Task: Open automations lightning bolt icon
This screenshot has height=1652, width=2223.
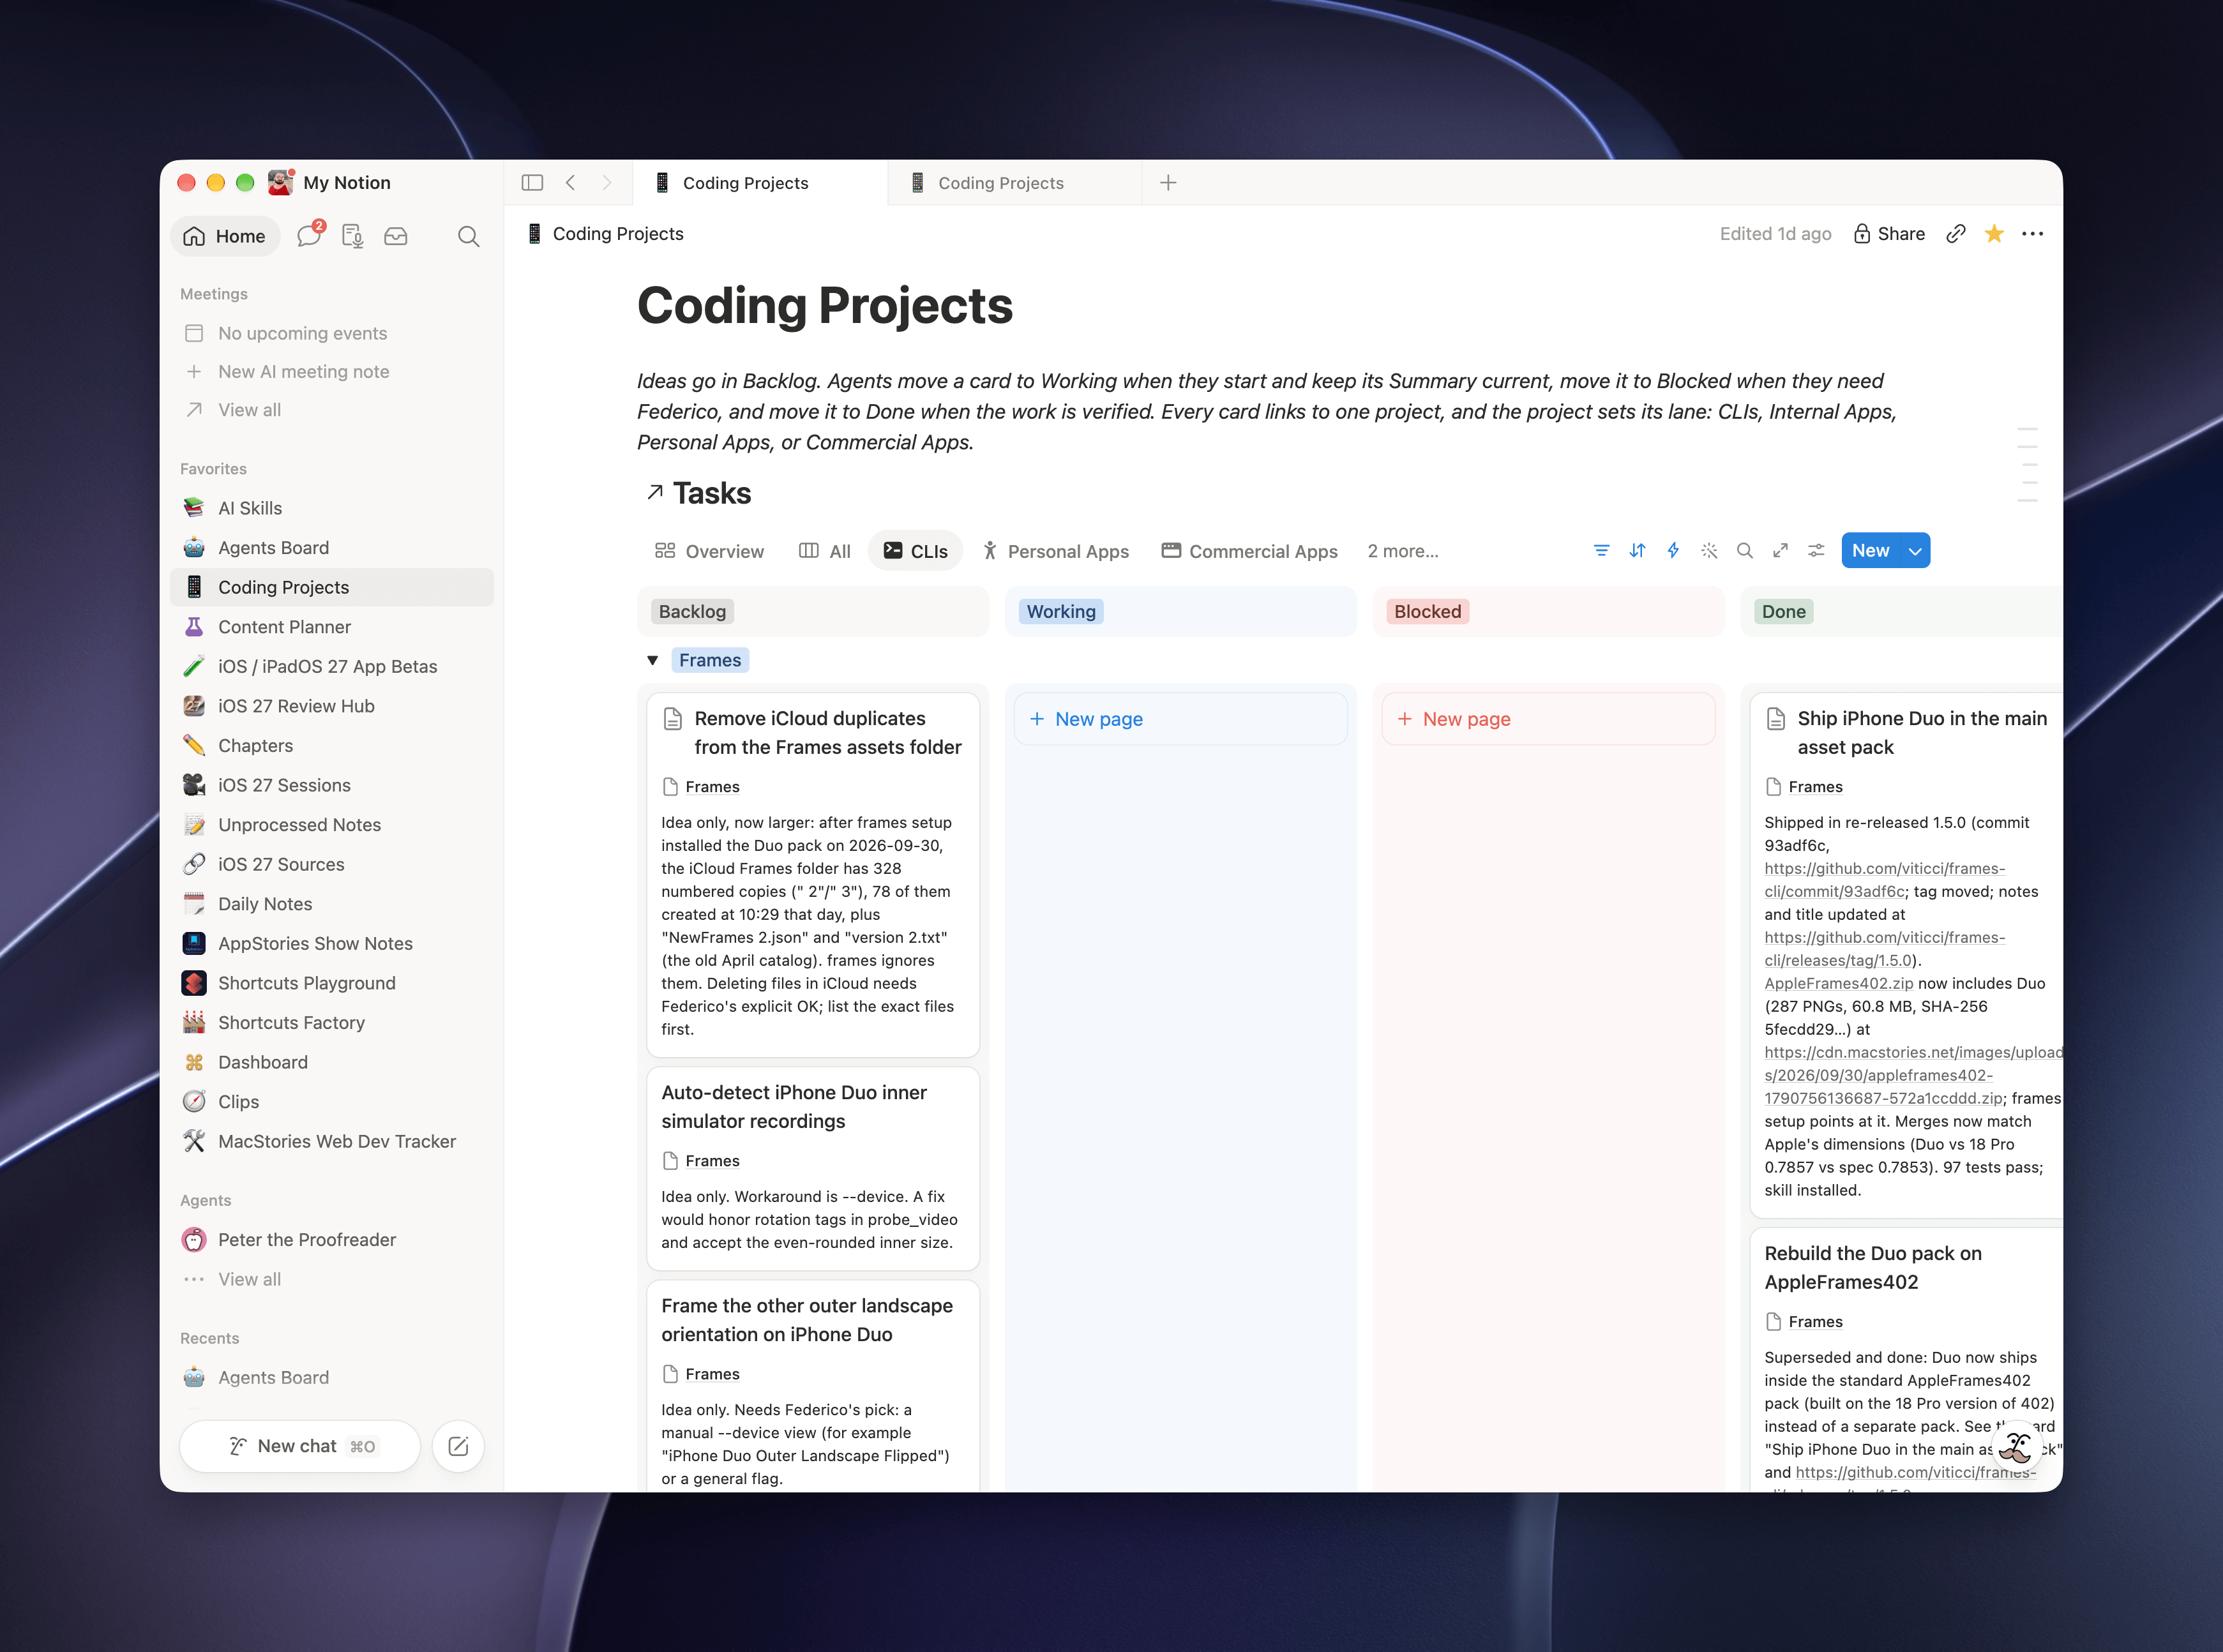Action: click(x=1673, y=550)
